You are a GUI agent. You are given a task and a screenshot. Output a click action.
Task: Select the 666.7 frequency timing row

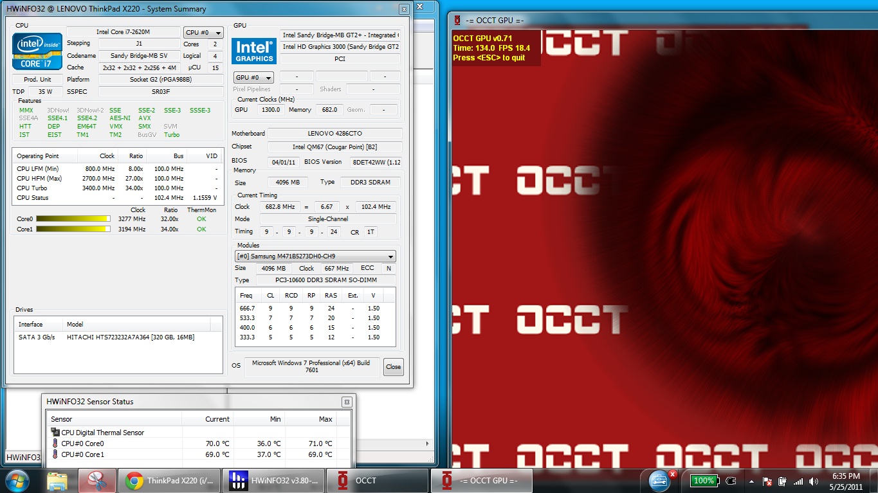(315, 309)
